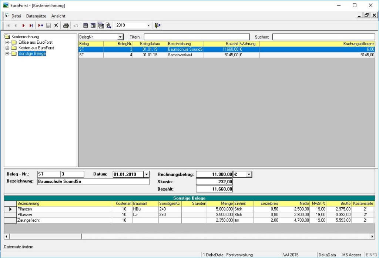Click the 2.350,000 Menge cell
Image resolution: width=379 pixels, height=258 pixels.
click(x=220, y=220)
